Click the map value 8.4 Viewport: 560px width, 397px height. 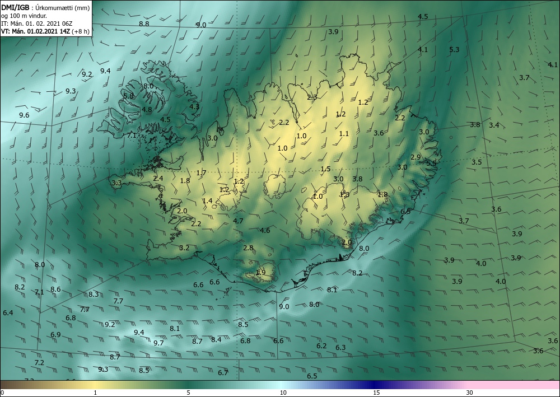(216, 339)
